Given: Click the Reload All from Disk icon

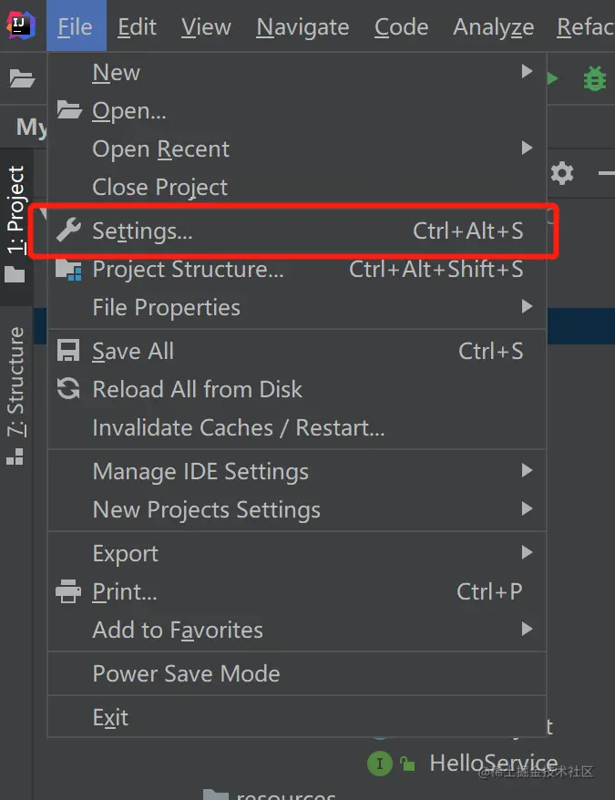Looking at the screenshot, I should [69, 390].
